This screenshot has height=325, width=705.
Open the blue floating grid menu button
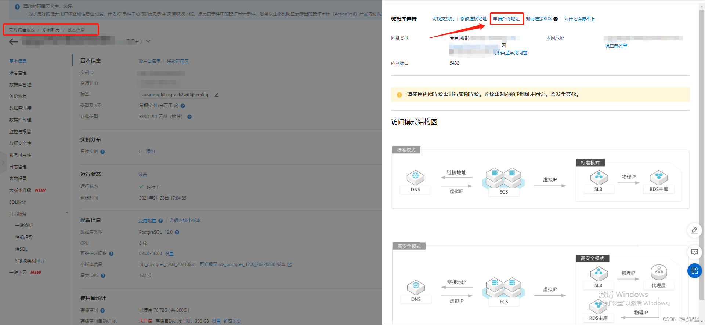pyautogui.click(x=694, y=271)
